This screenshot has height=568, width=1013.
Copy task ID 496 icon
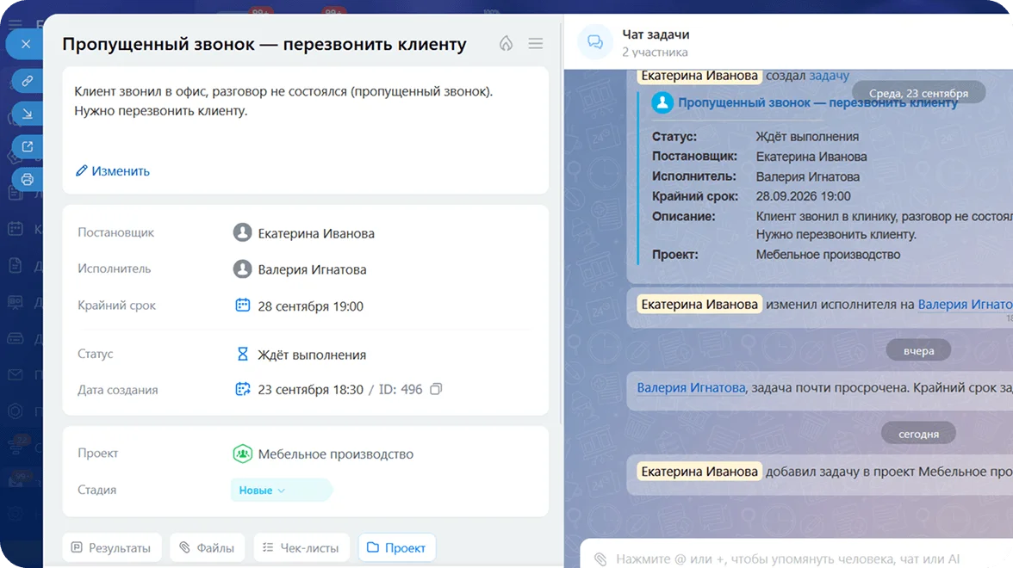pos(436,389)
